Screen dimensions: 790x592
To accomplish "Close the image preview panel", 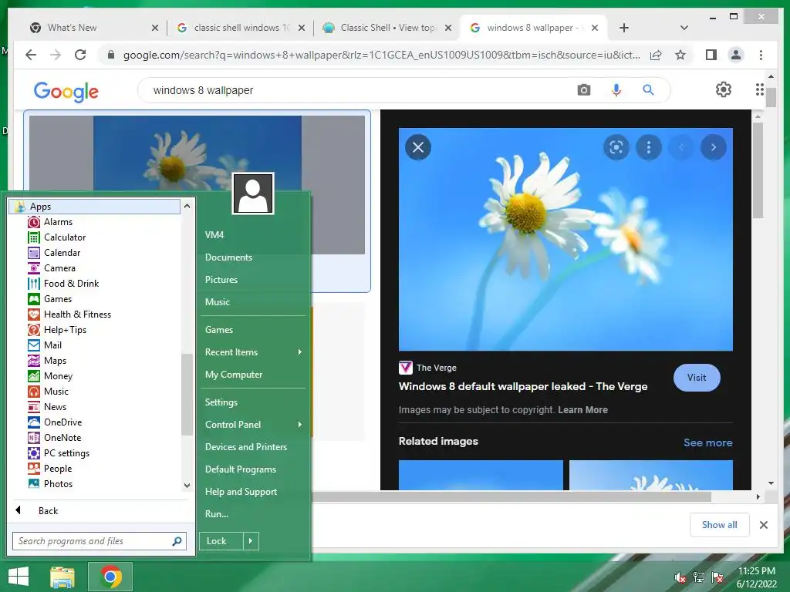I will tap(418, 147).
